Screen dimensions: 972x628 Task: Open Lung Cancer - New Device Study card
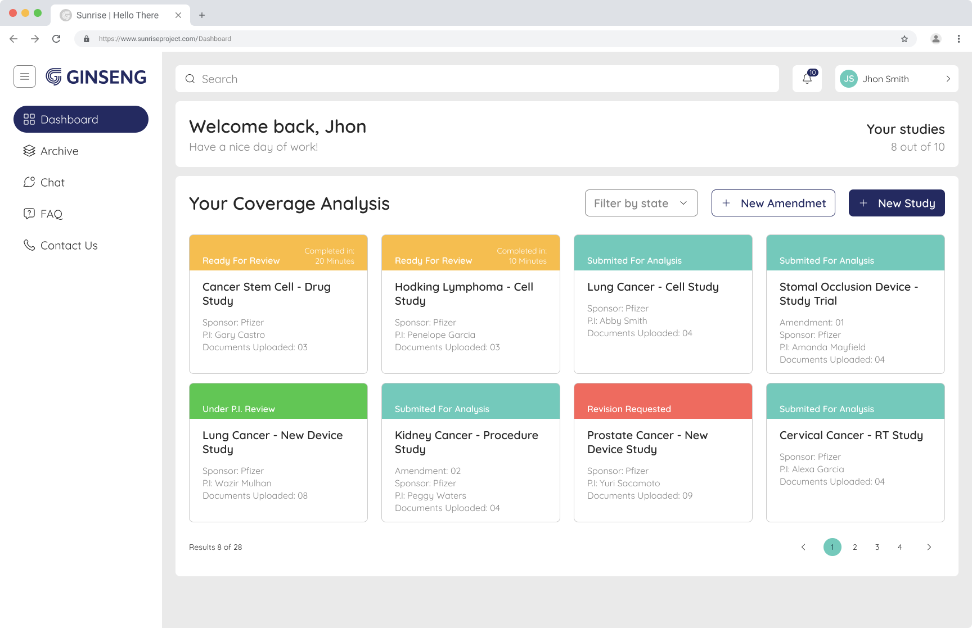pos(278,453)
